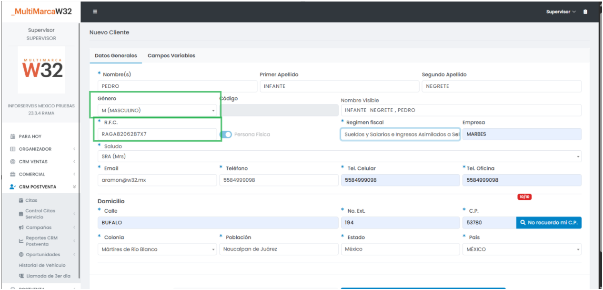
Task: Open the Supervisor user menu
Action: point(561,12)
